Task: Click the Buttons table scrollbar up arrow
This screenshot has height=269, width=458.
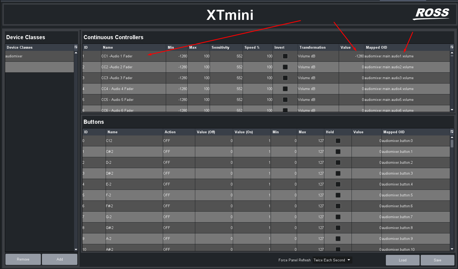Action: pyautogui.click(x=452, y=137)
